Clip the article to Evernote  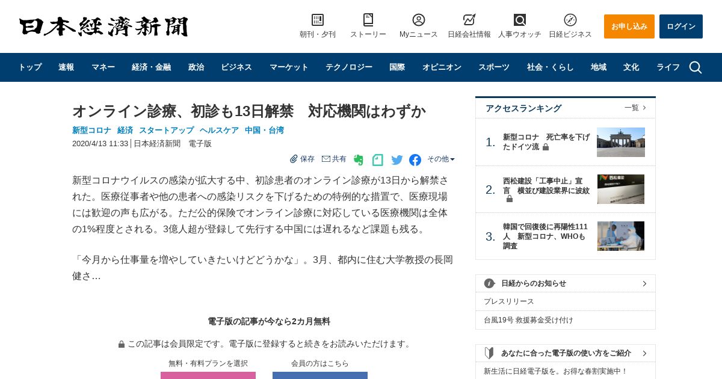(359, 160)
